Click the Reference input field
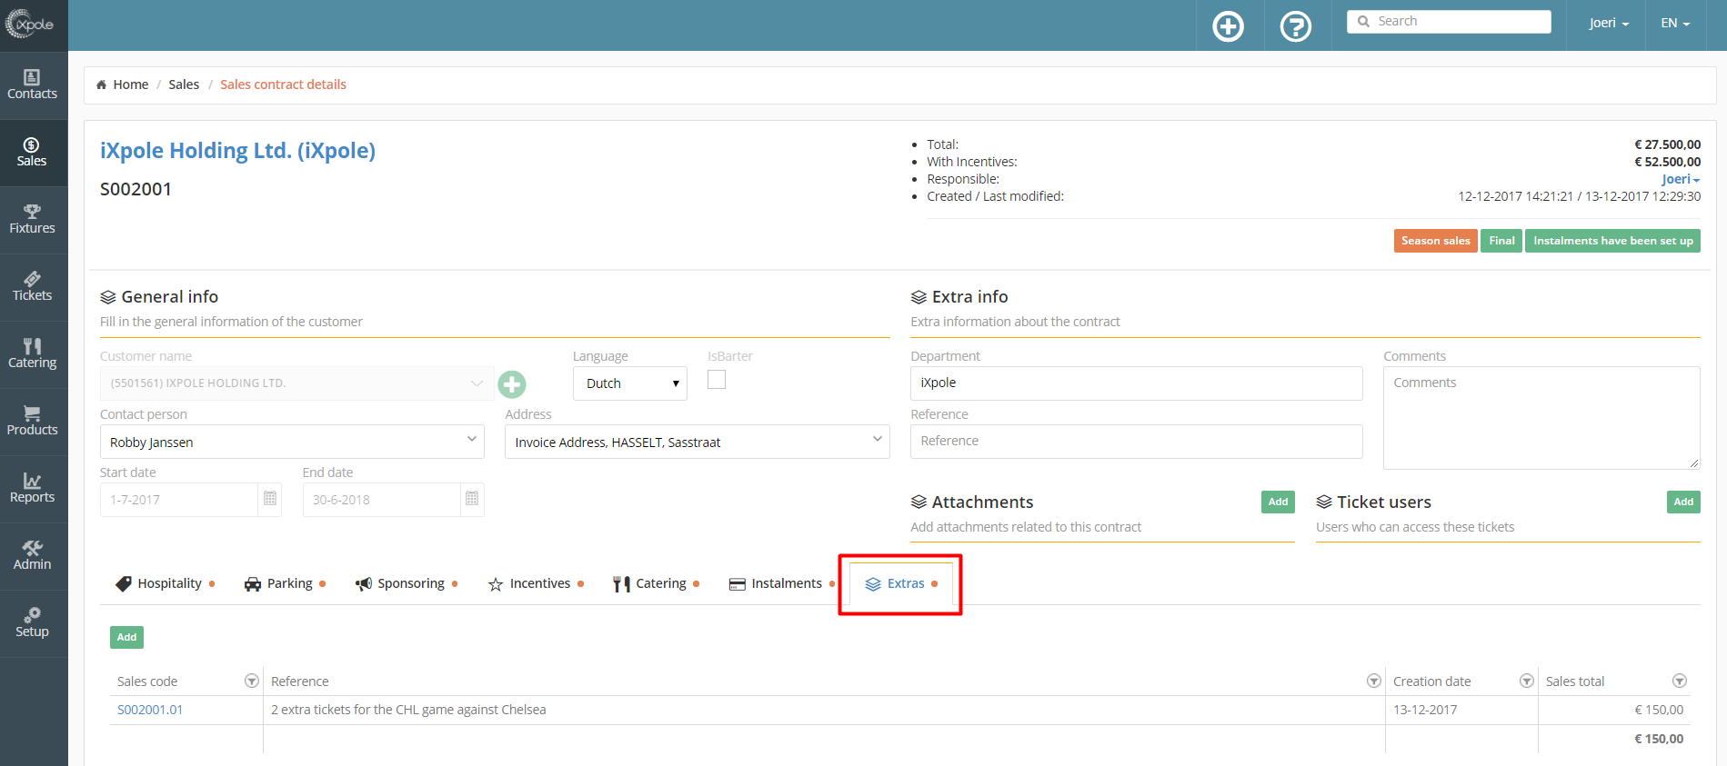 (1136, 441)
